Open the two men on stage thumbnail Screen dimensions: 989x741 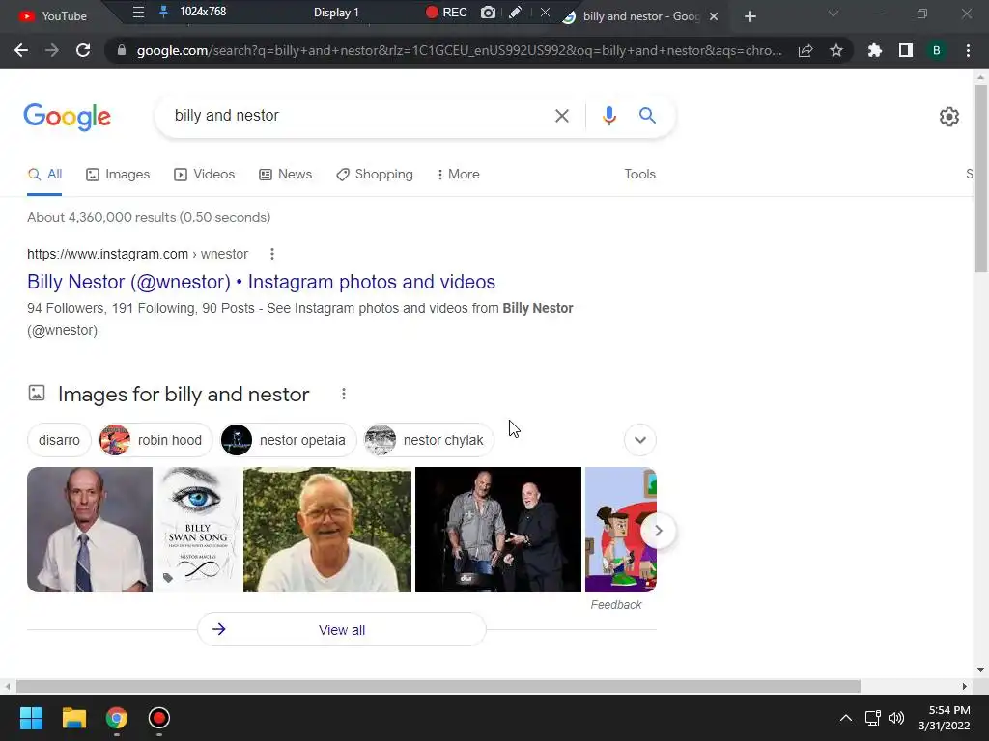[x=498, y=530]
